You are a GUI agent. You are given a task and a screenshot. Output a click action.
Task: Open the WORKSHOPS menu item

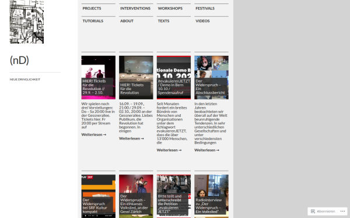tap(170, 9)
